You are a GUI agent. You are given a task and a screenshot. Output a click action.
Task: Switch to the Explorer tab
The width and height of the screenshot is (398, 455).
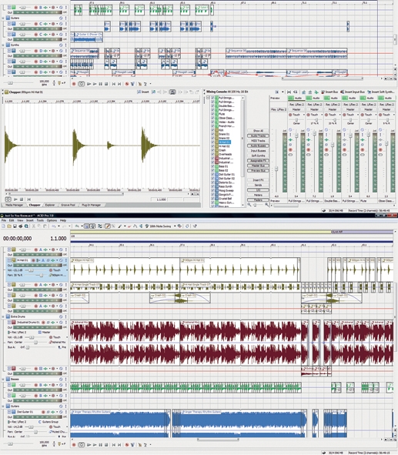coord(49,205)
